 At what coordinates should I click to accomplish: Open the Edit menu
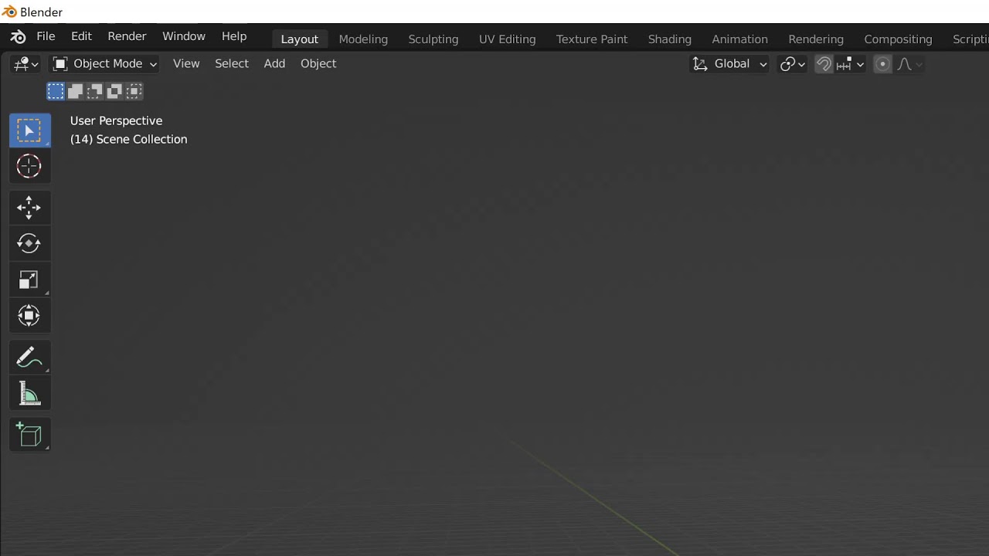click(81, 36)
